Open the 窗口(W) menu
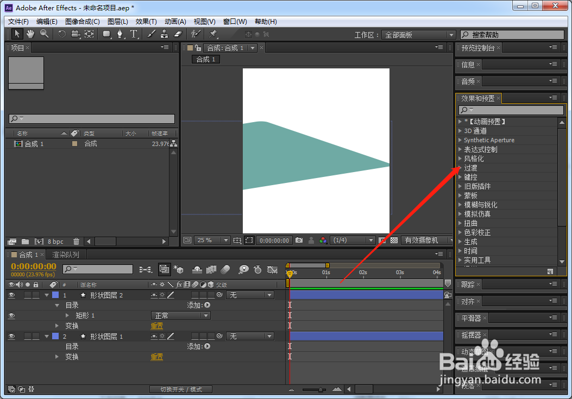572x399 pixels. point(235,22)
